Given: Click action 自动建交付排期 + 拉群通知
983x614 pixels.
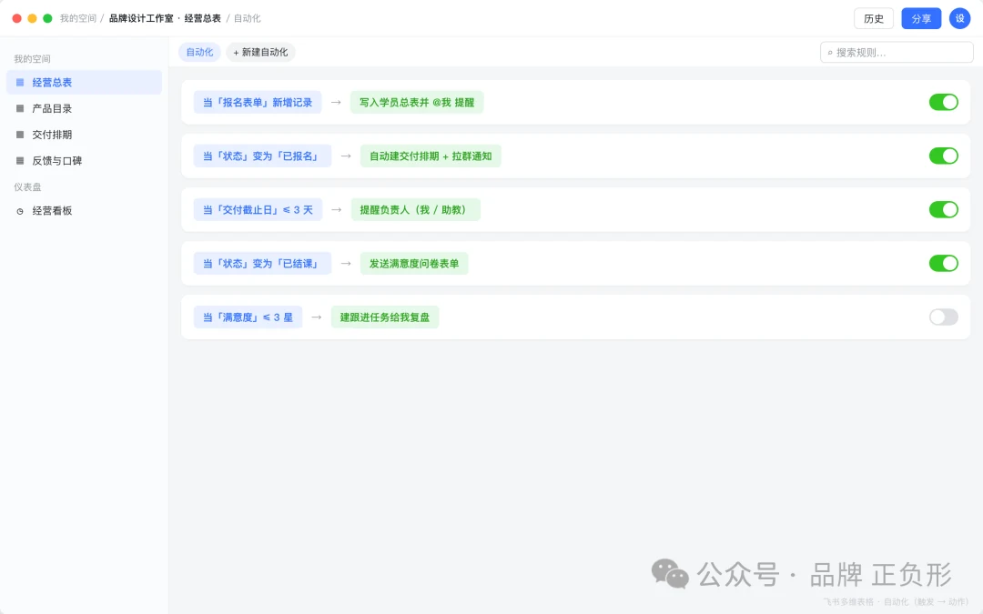Looking at the screenshot, I should [431, 156].
